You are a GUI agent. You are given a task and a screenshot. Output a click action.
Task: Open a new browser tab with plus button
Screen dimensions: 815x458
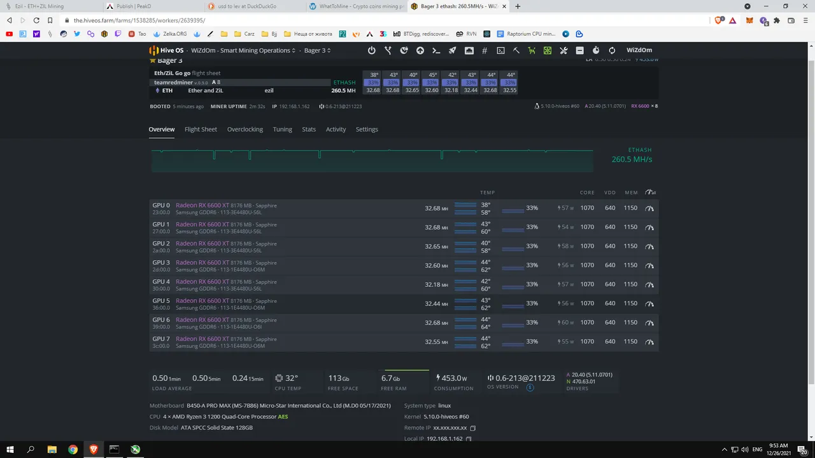(518, 6)
